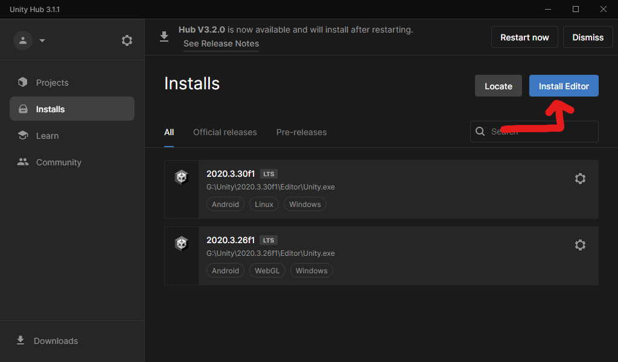This screenshot has width=618, height=362.
Task: Click Unity logo of 2020.3.30f1 install
Action: coord(181,177)
